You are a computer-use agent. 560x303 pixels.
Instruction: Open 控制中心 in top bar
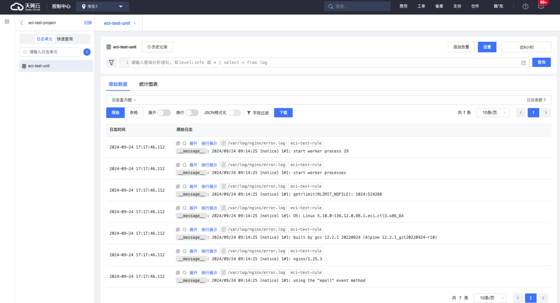pyautogui.click(x=61, y=6)
